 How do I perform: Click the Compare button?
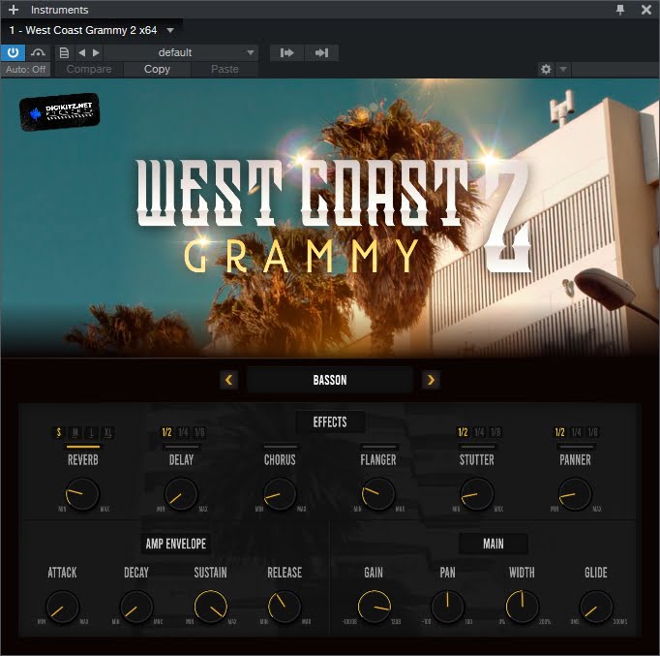pos(89,69)
